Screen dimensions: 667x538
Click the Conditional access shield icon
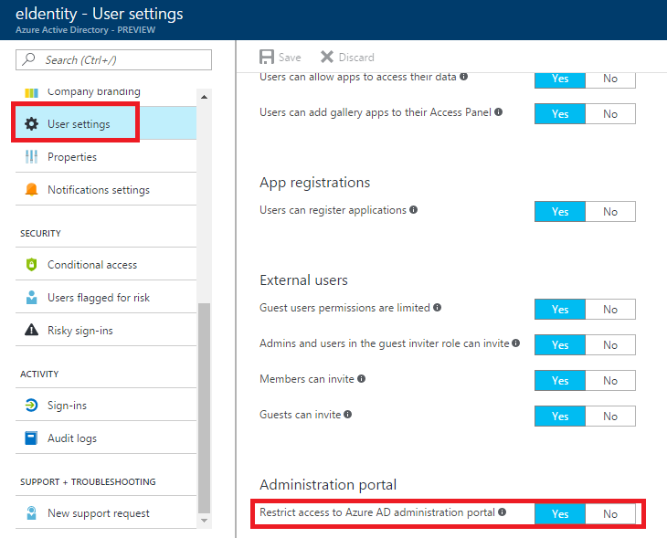click(x=31, y=265)
